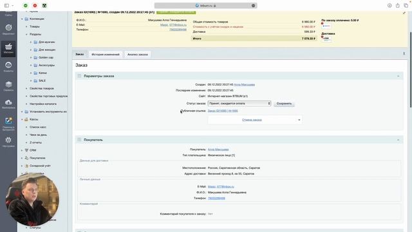
Task: Click the green circle browser toolbar button
Action: 26,6
